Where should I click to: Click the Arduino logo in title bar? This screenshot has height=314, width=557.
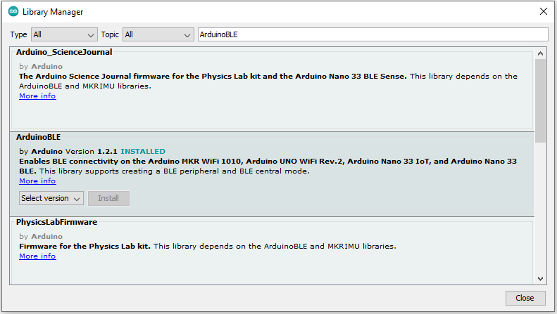point(13,11)
